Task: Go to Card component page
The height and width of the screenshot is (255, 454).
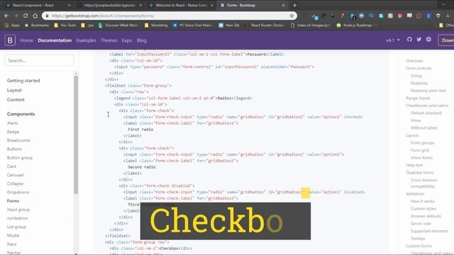Action: point(11,166)
